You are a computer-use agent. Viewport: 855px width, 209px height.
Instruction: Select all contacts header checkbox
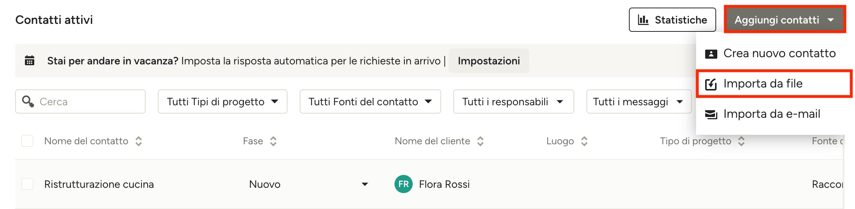click(x=27, y=141)
